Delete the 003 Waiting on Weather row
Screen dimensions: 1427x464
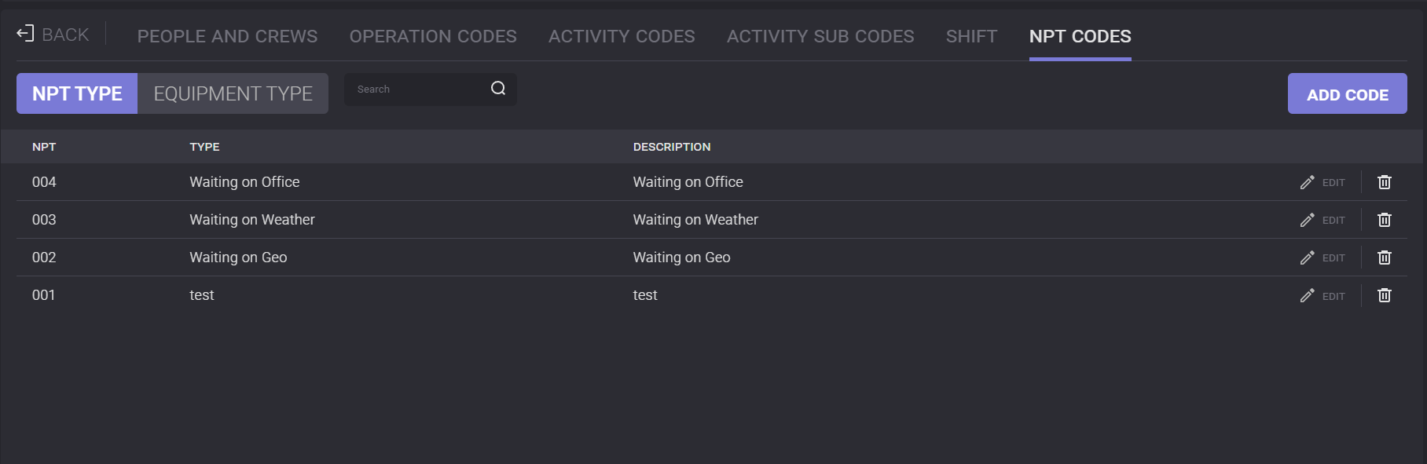[x=1384, y=220]
